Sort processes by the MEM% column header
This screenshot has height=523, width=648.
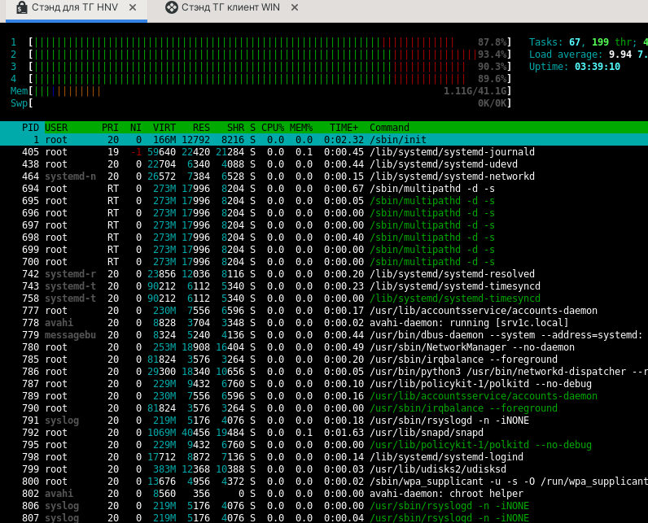tap(302, 128)
